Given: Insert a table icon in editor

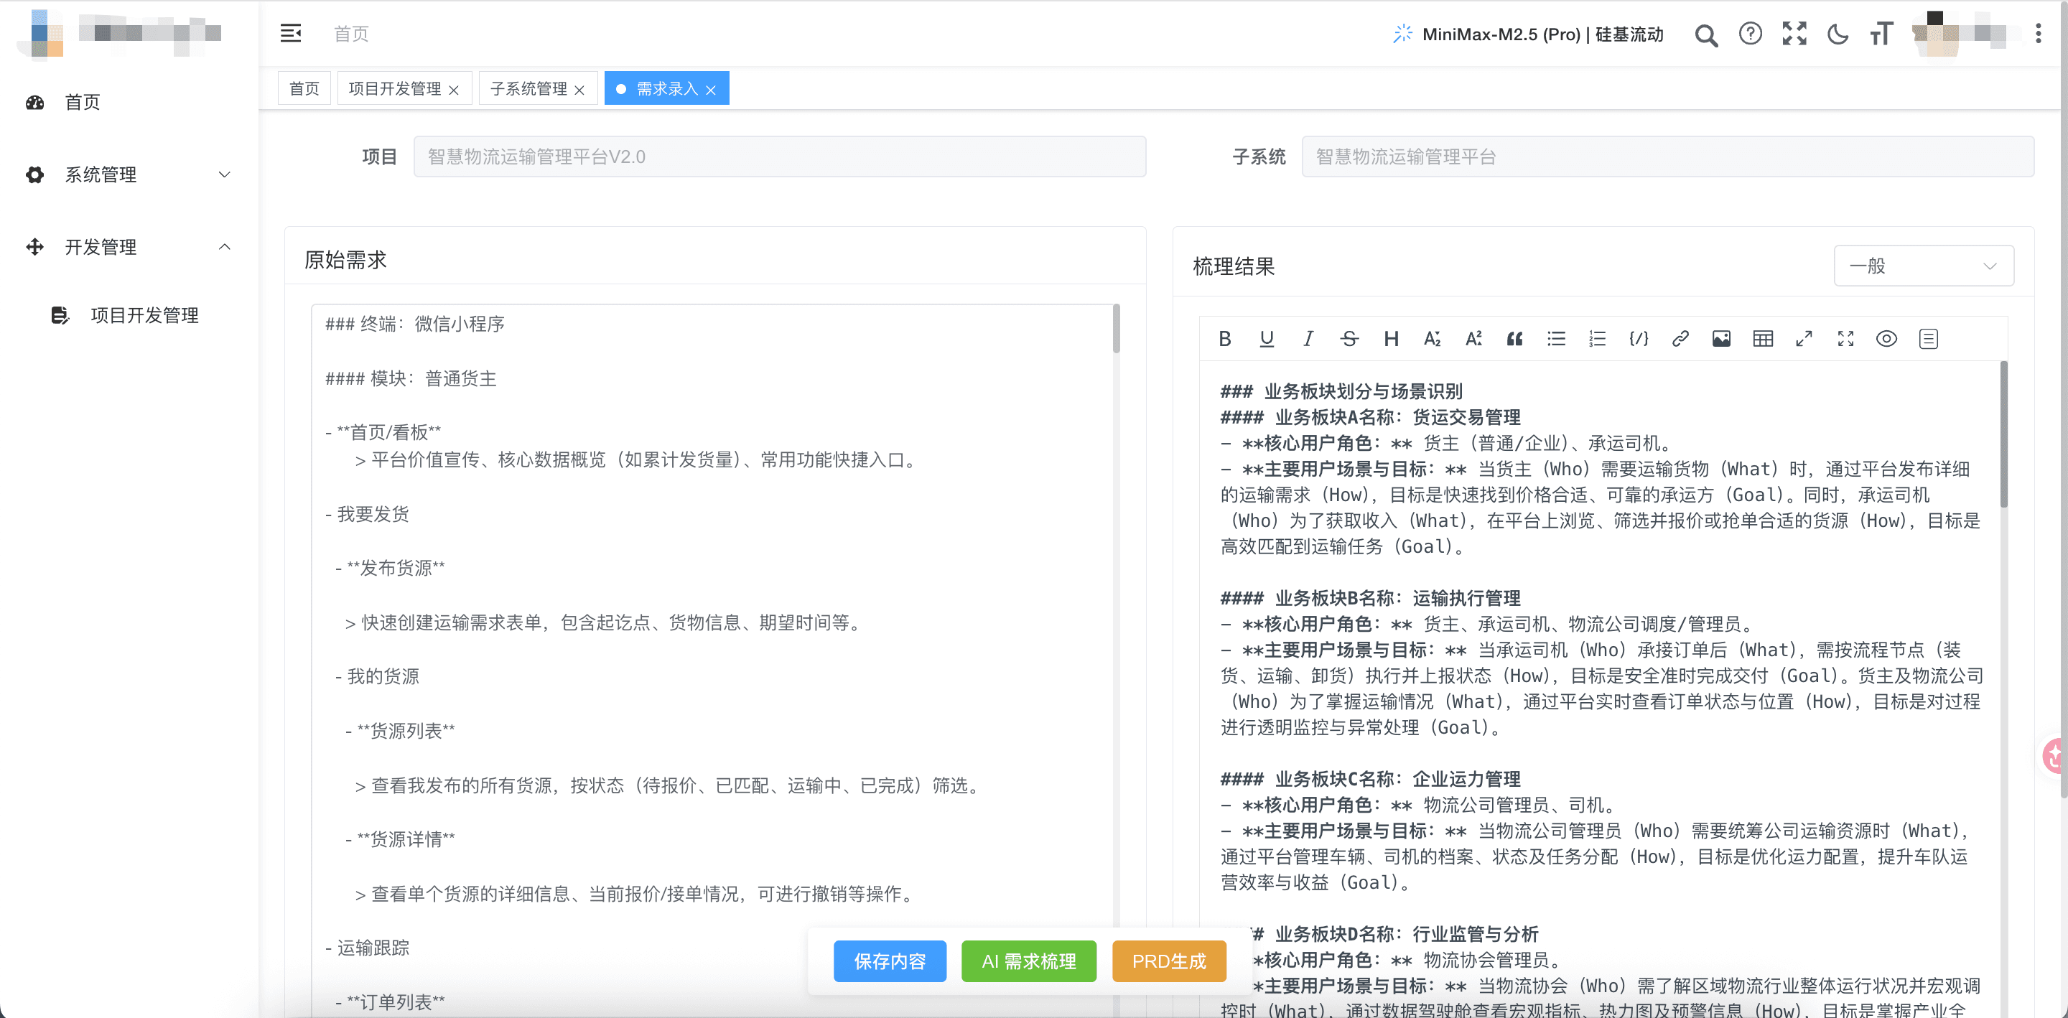Looking at the screenshot, I should pyautogui.click(x=1763, y=339).
